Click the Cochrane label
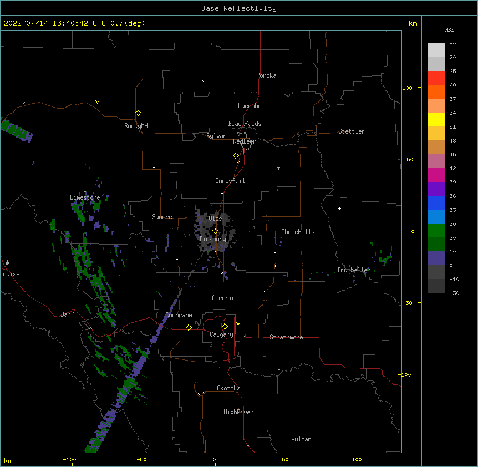478x467 pixels. (x=179, y=315)
